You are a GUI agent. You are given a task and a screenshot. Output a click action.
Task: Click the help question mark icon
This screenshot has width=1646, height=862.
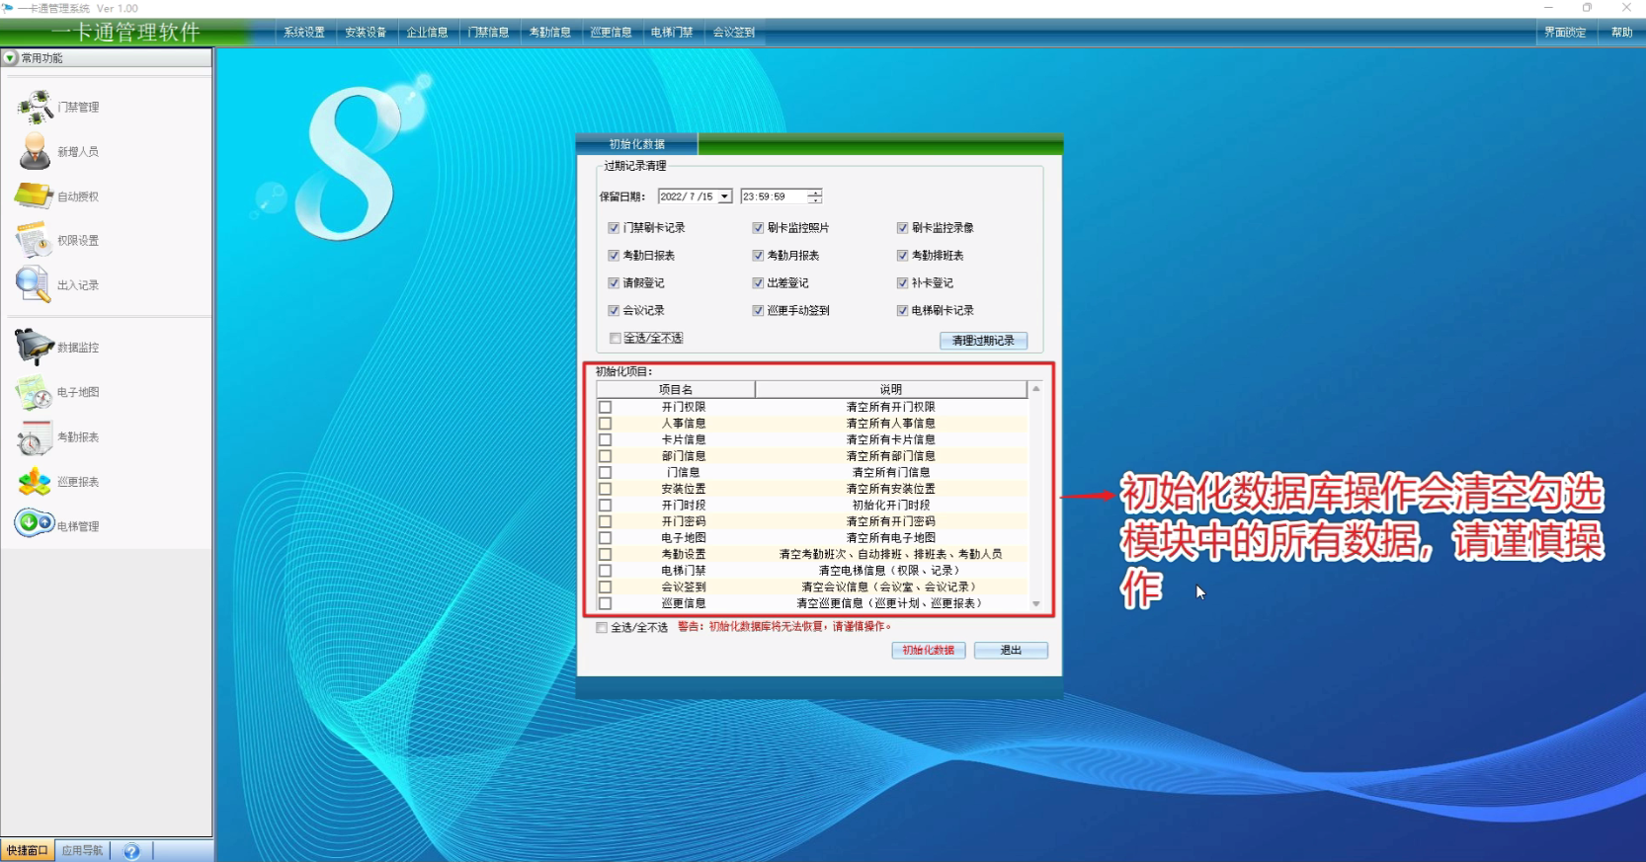[131, 851]
